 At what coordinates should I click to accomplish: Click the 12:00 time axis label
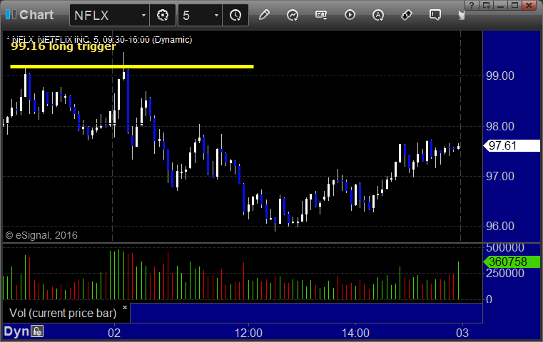pos(248,333)
